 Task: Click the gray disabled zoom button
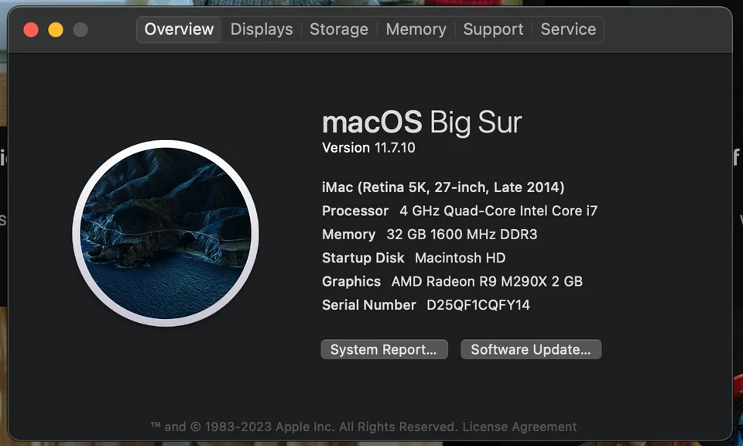80,30
